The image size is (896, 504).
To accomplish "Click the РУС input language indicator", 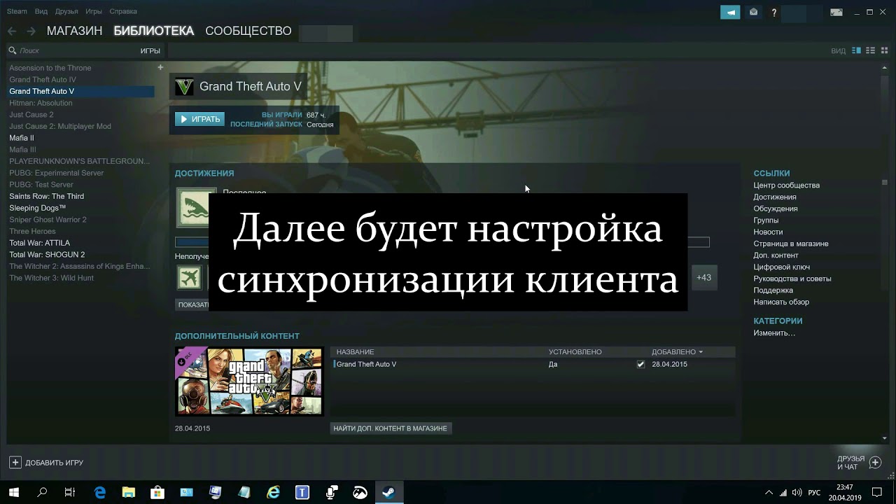I will pyautogui.click(x=814, y=493).
